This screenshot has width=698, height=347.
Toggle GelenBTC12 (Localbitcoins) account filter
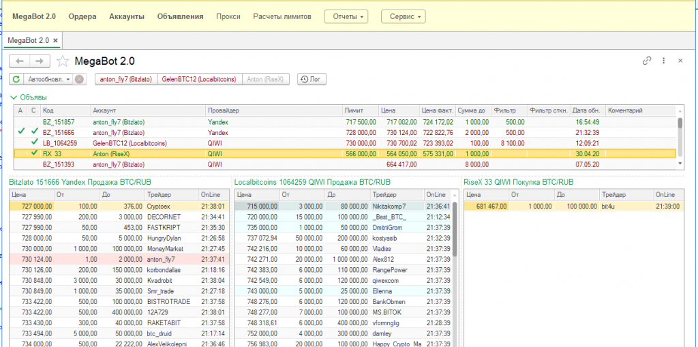199,79
